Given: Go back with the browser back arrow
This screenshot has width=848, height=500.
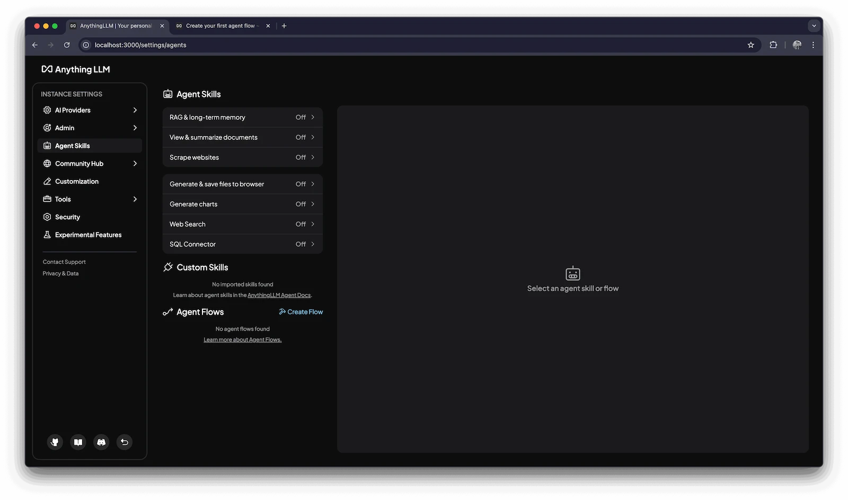Looking at the screenshot, I should coord(35,45).
